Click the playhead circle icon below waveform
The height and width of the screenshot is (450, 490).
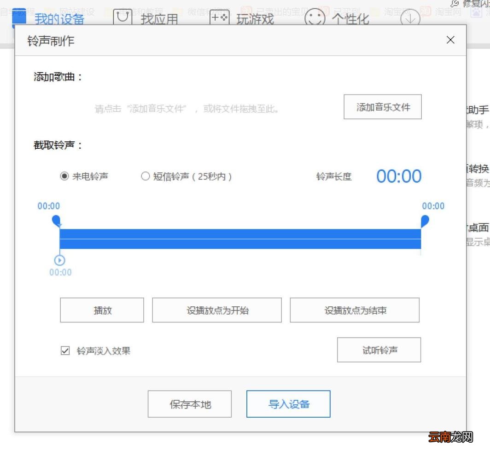[60, 260]
